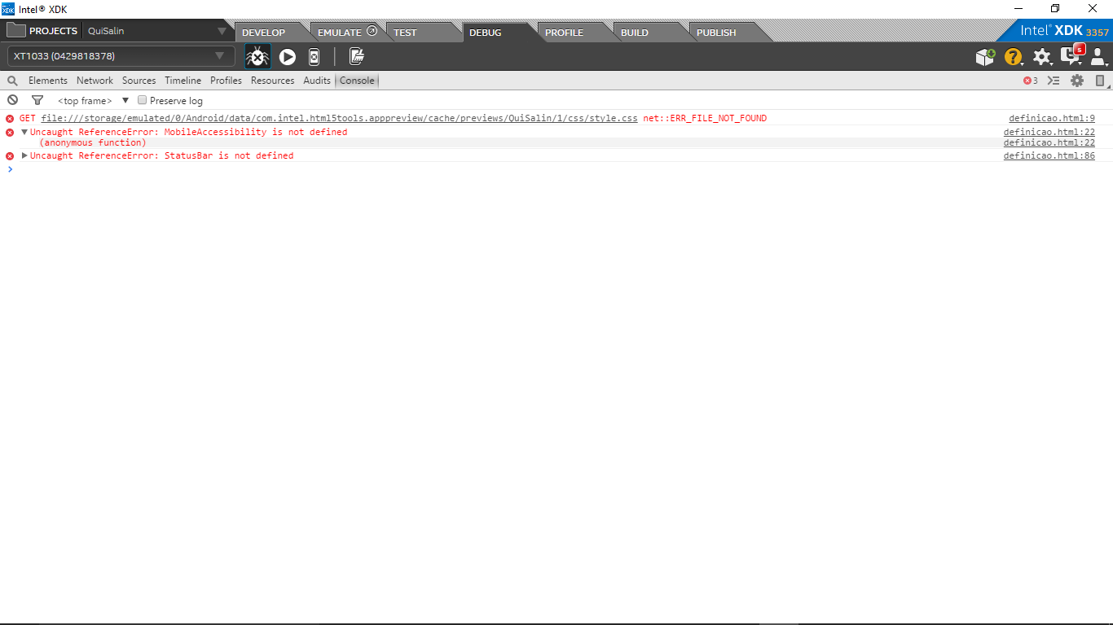
Task: Open definicao.html:22 link on anonymous function row
Action: [1049, 143]
